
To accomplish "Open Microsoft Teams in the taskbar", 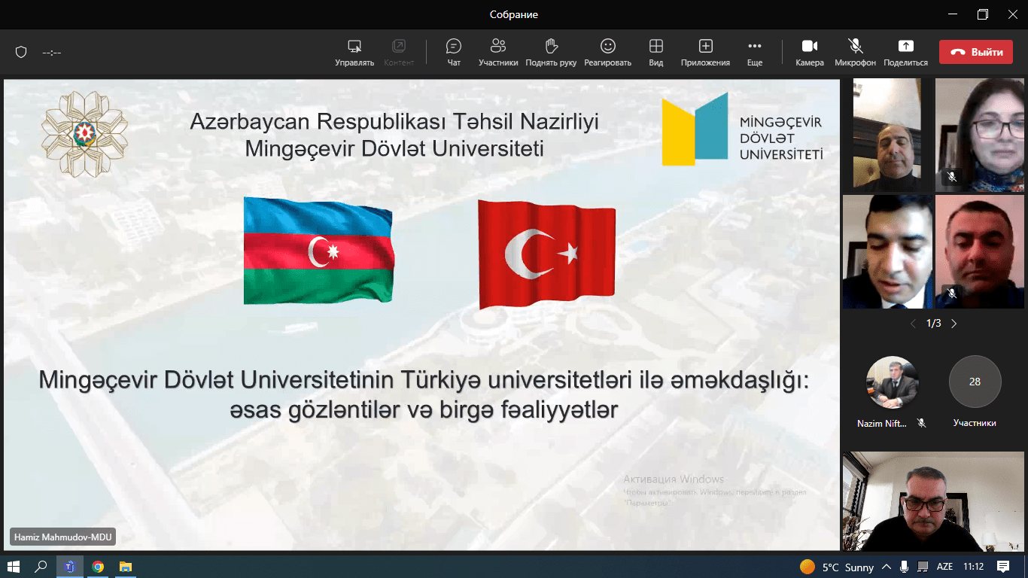I will coord(69,567).
